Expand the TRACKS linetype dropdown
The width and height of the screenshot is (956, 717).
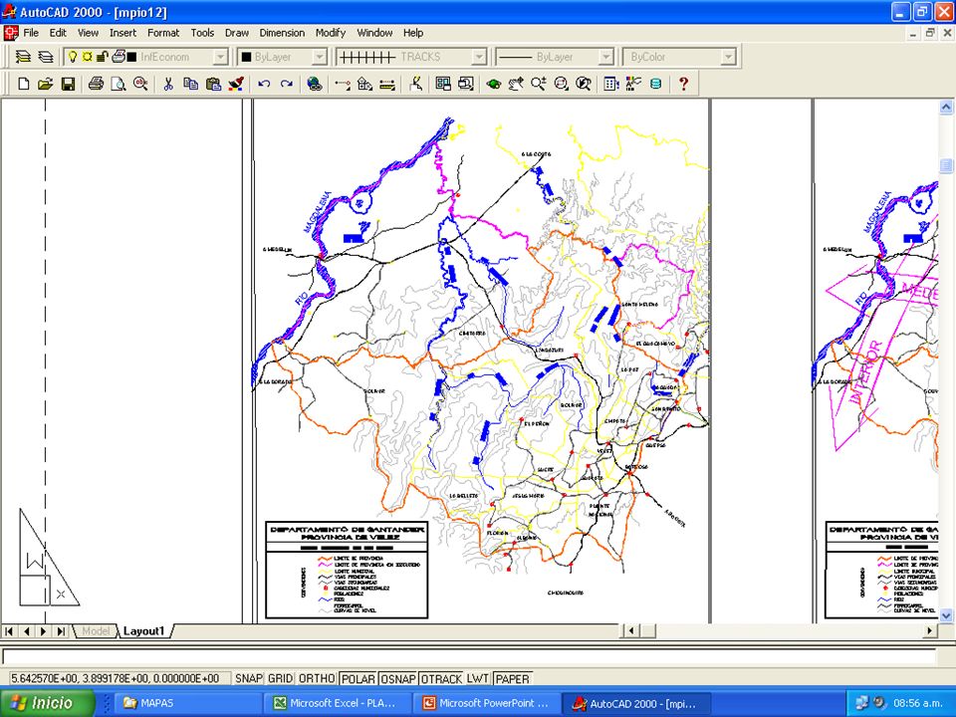pyautogui.click(x=479, y=57)
